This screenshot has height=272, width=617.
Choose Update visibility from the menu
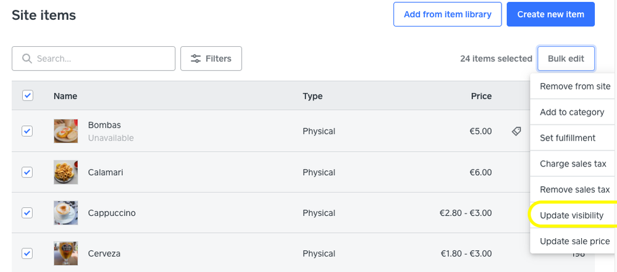[x=571, y=215]
